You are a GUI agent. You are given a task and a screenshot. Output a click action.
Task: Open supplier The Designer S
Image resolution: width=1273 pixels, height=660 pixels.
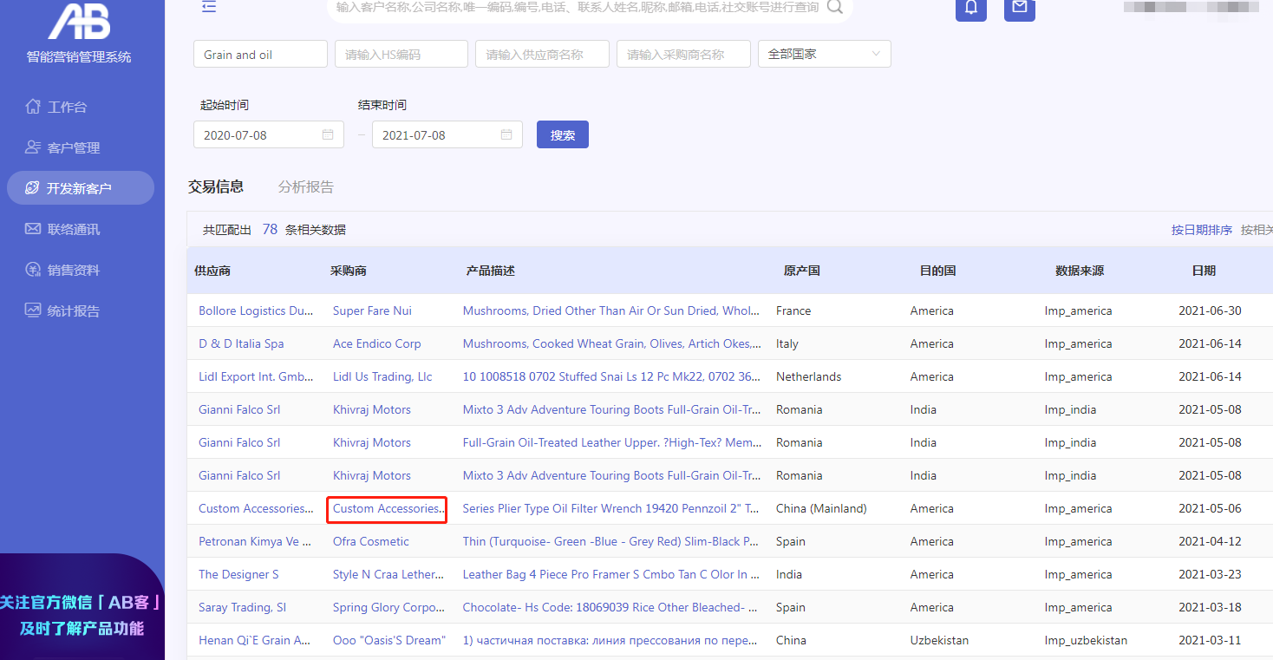(238, 574)
